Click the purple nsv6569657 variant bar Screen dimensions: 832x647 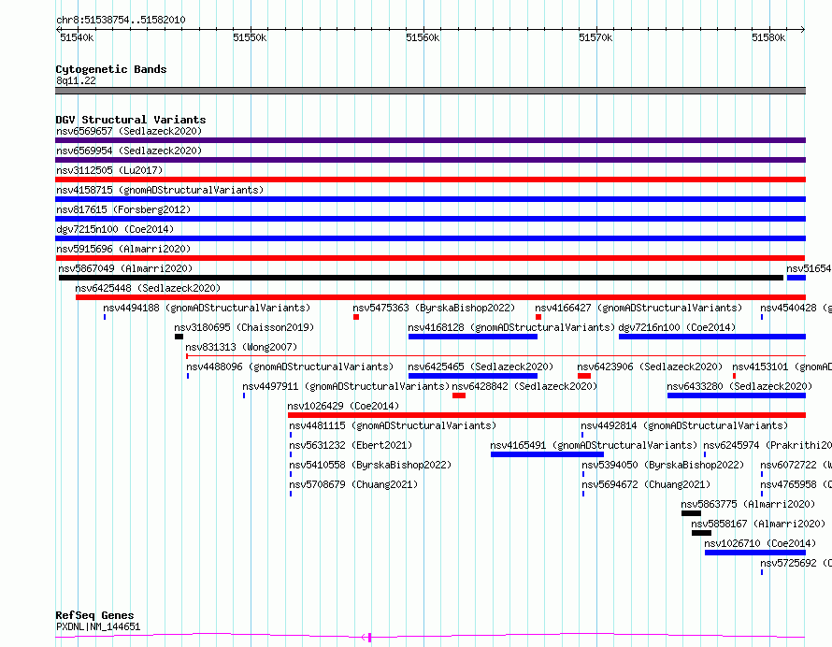(430, 140)
